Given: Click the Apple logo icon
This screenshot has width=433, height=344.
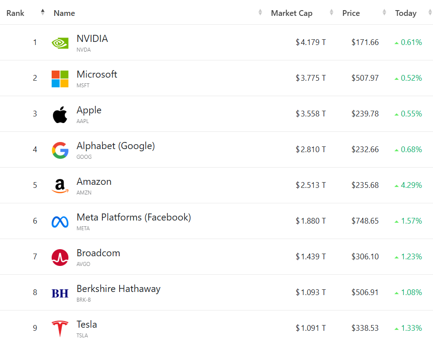Looking at the screenshot, I should coord(60,115).
